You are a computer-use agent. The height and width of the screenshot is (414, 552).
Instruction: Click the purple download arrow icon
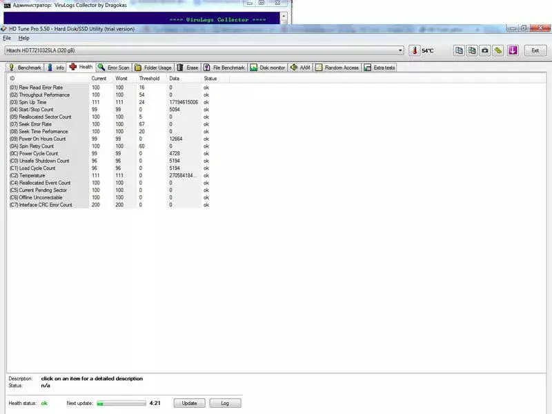point(513,50)
